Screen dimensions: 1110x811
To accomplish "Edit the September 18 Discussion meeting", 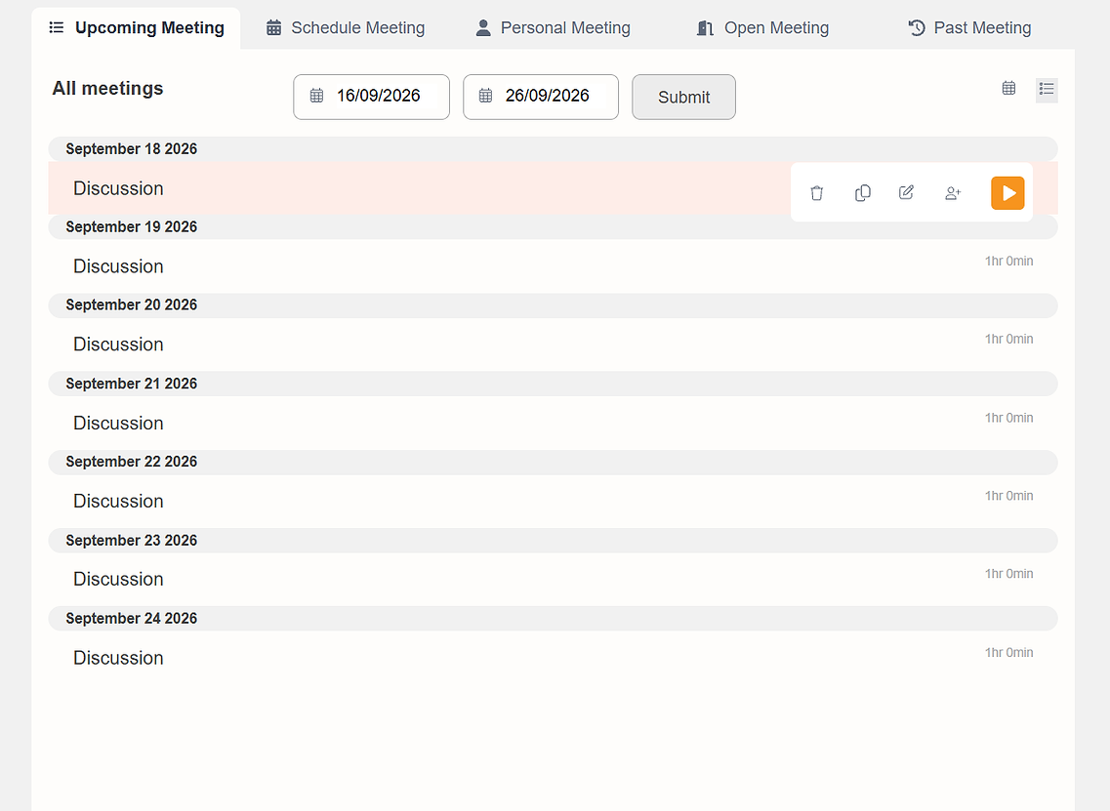I will pyautogui.click(x=906, y=192).
